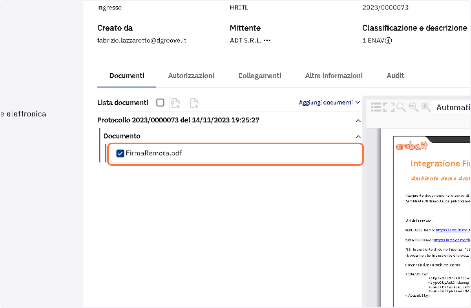Collapse the Protocollo 2023/0000073 section
Screen dimensions: 471x308
coord(358,121)
